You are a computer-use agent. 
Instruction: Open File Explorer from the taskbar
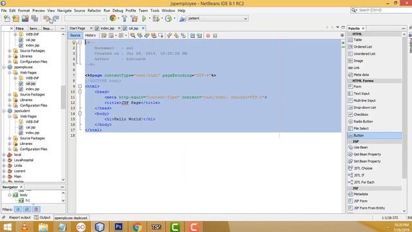pos(43,227)
